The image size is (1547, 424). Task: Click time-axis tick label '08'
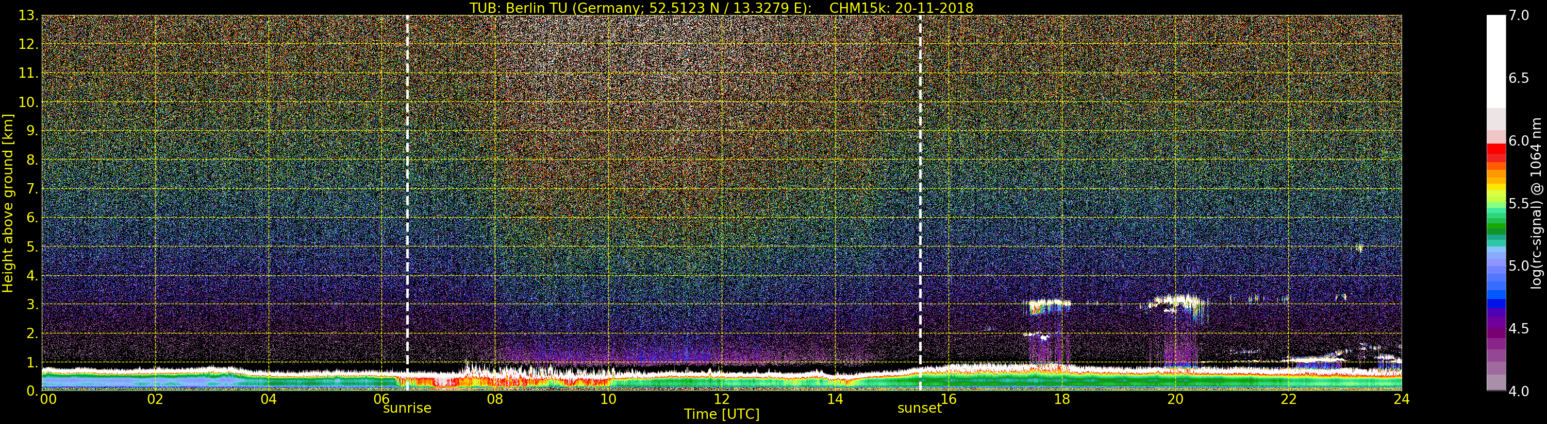pos(495,399)
